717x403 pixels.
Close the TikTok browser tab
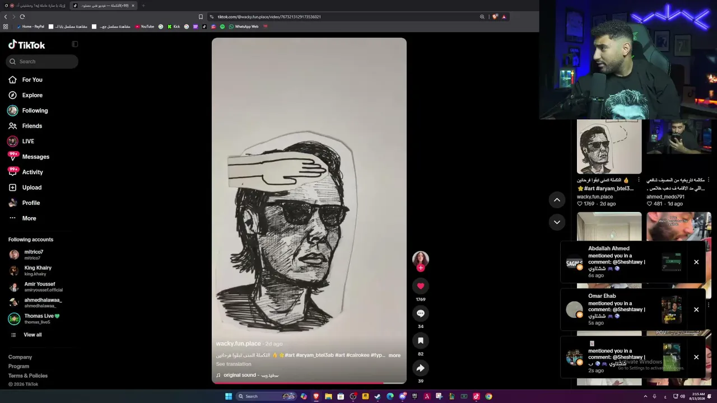point(133,6)
